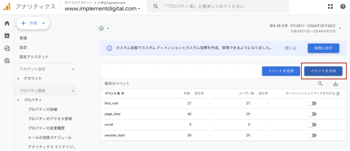Click the page_view event name

pos(113,114)
